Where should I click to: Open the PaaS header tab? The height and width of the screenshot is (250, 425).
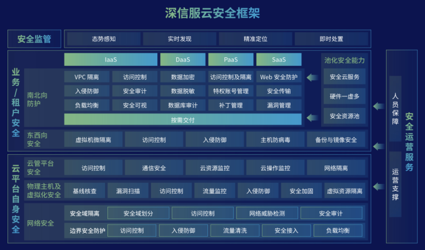pos(230,60)
